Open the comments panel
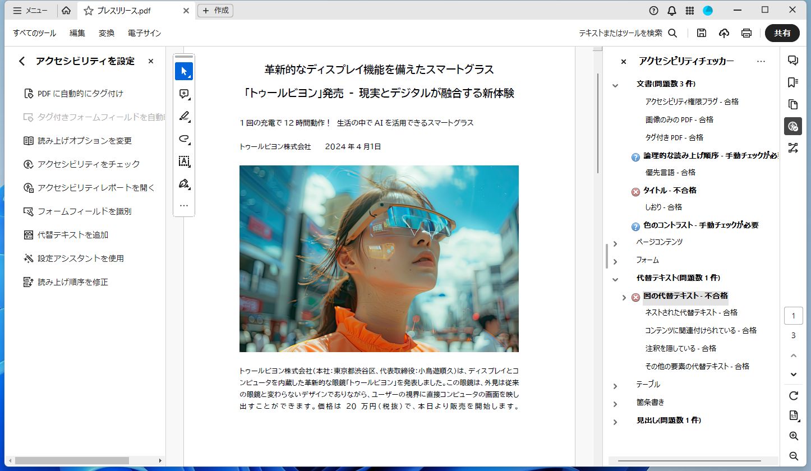The height and width of the screenshot is (471, 811). [x=793, y=60]
